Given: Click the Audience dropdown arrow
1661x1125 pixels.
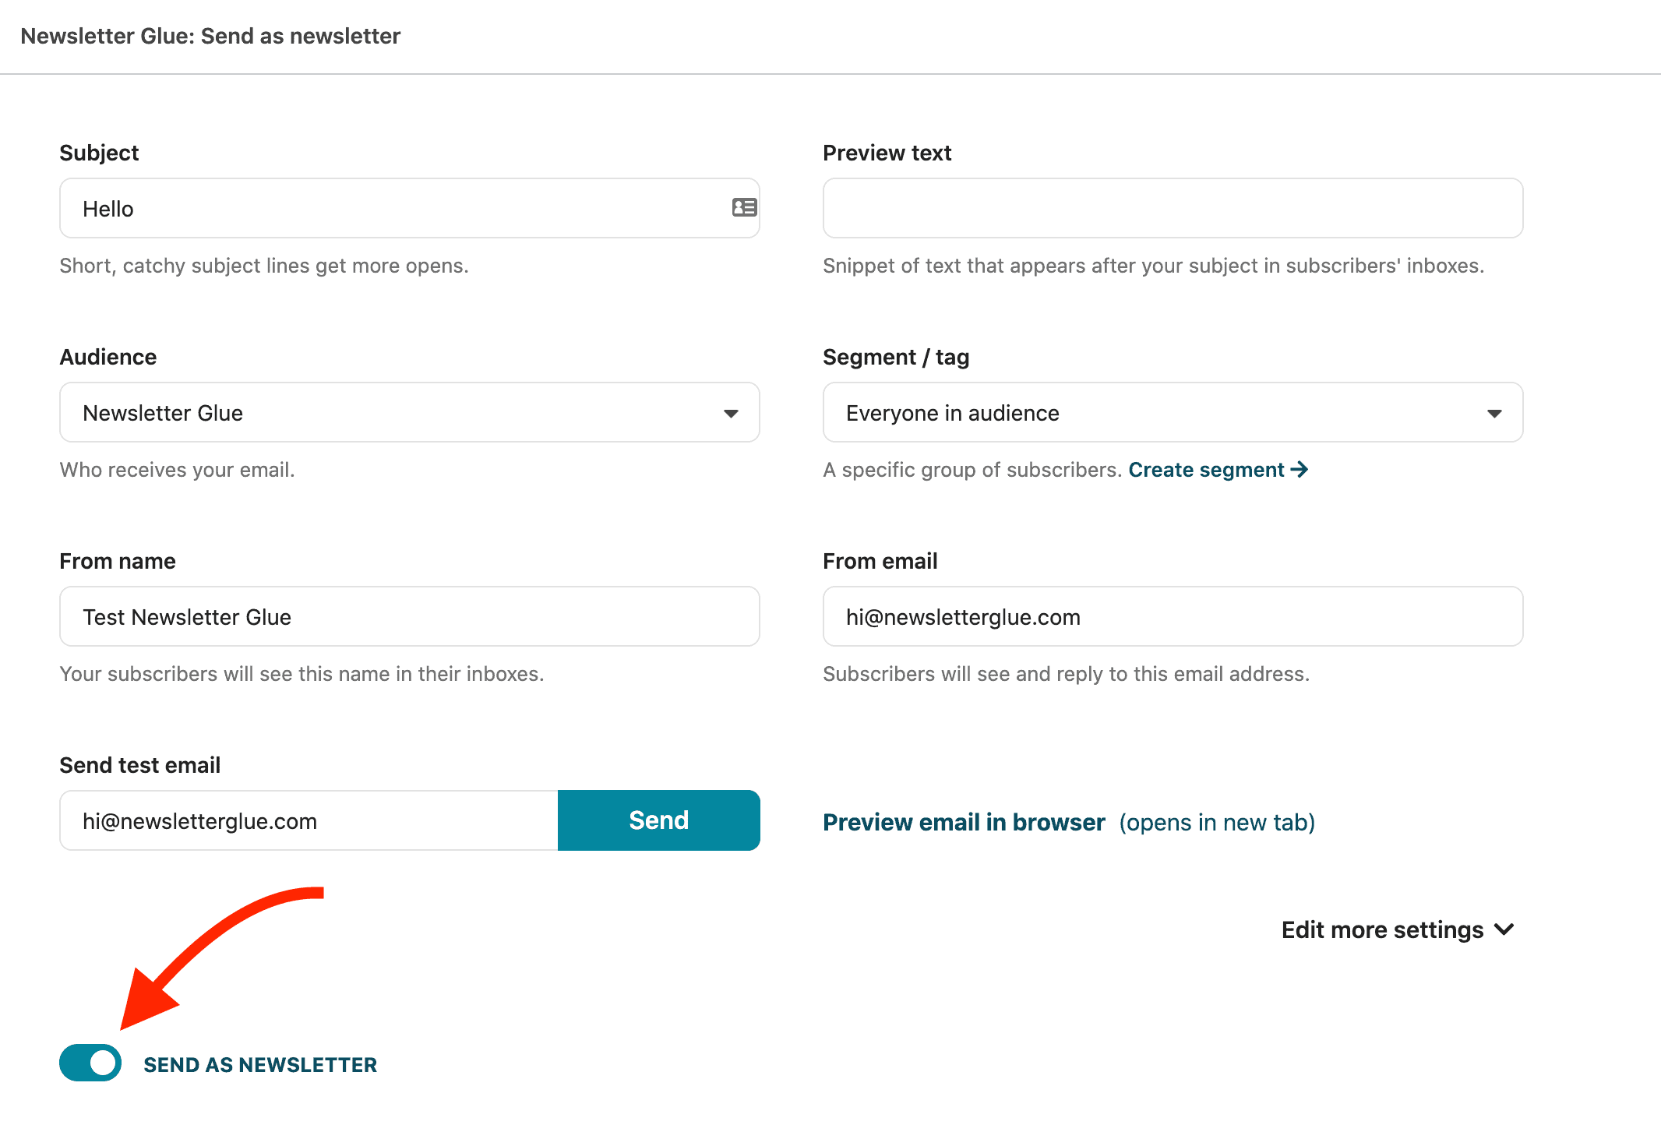Looking at the screenshot, I should (x=731, y=414).
